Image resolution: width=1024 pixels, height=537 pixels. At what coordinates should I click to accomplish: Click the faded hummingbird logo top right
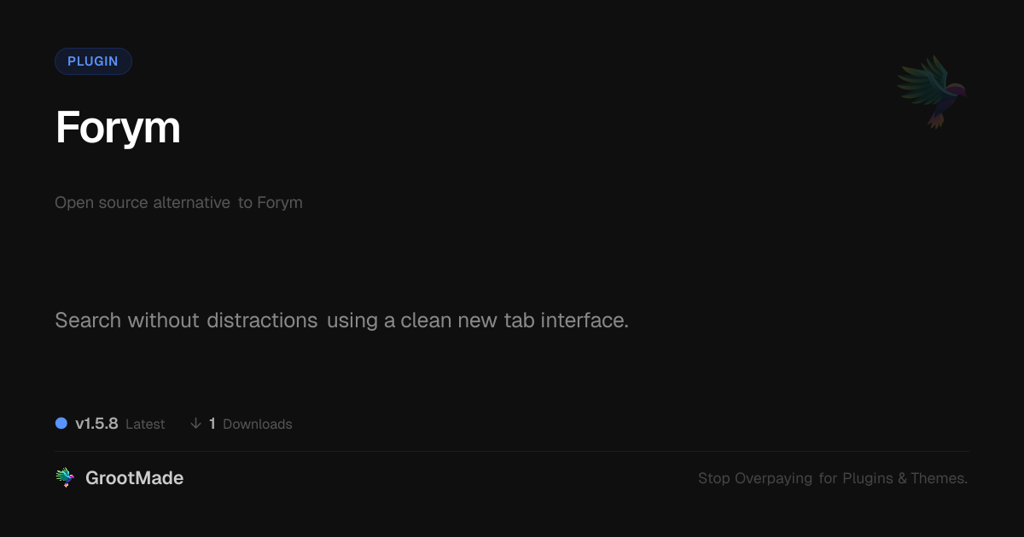(932, 91)
